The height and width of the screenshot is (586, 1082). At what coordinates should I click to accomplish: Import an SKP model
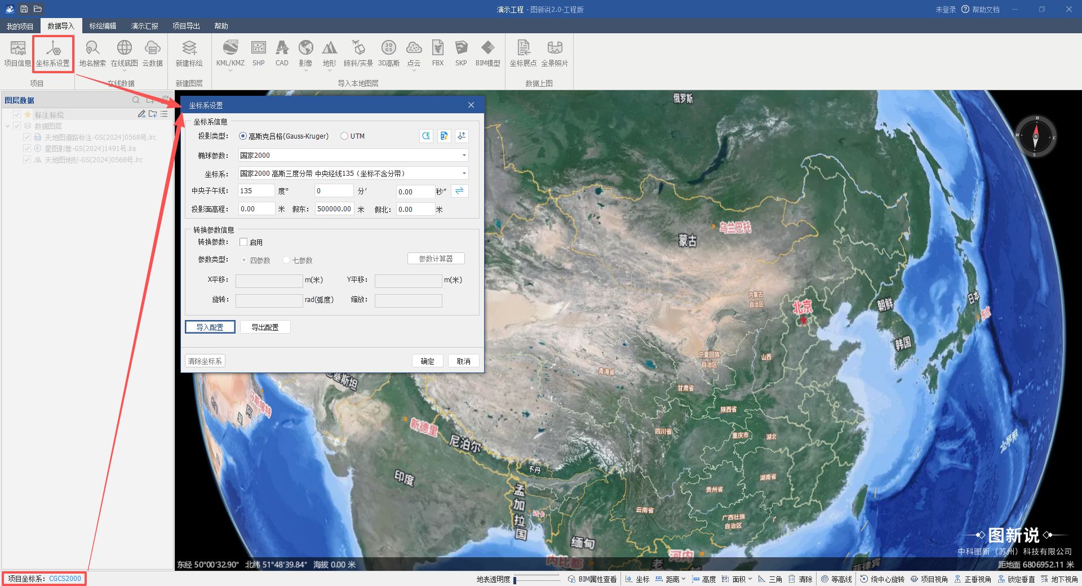461,54
